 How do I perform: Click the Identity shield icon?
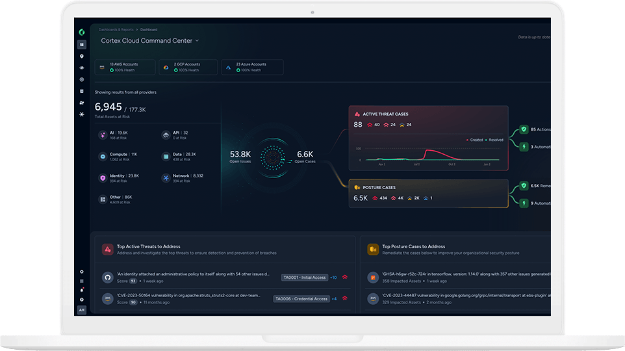click(103, 178)
